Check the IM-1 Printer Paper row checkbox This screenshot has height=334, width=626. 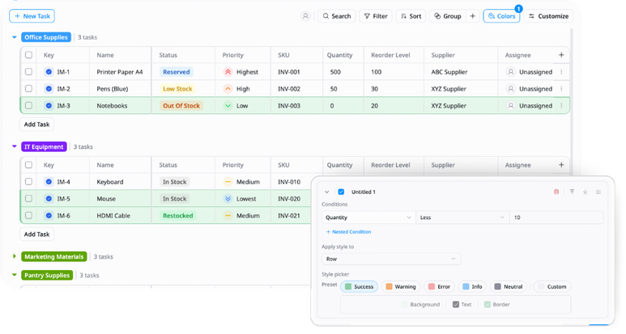pos(28,72)
